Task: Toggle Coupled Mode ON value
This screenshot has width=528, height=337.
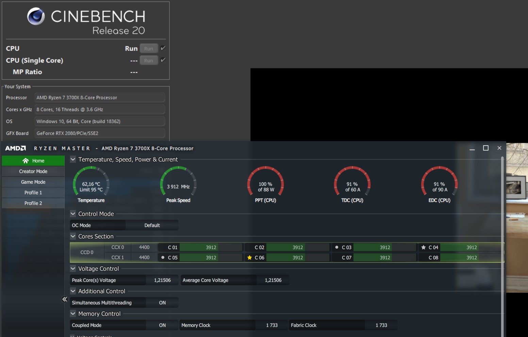Action: 162,325
